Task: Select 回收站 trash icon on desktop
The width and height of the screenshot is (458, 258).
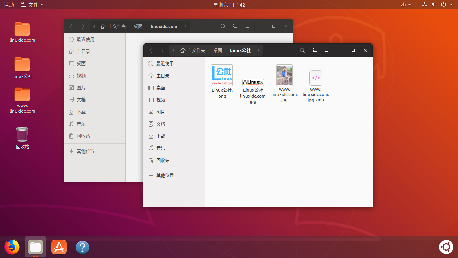Action: pyautogui.click(x=22, y=138)
